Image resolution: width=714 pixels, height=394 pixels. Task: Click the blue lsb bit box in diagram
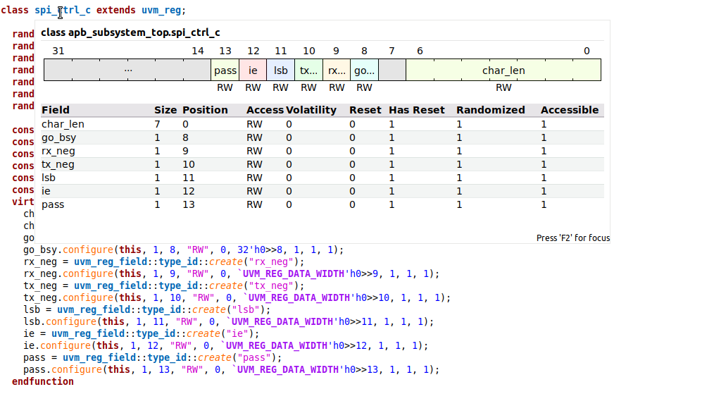[x=280, y=70]
